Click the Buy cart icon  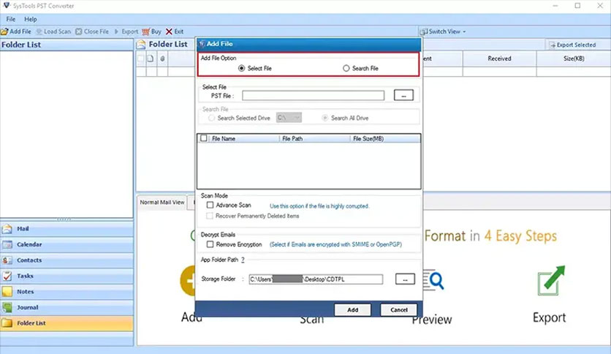(145, 31)
